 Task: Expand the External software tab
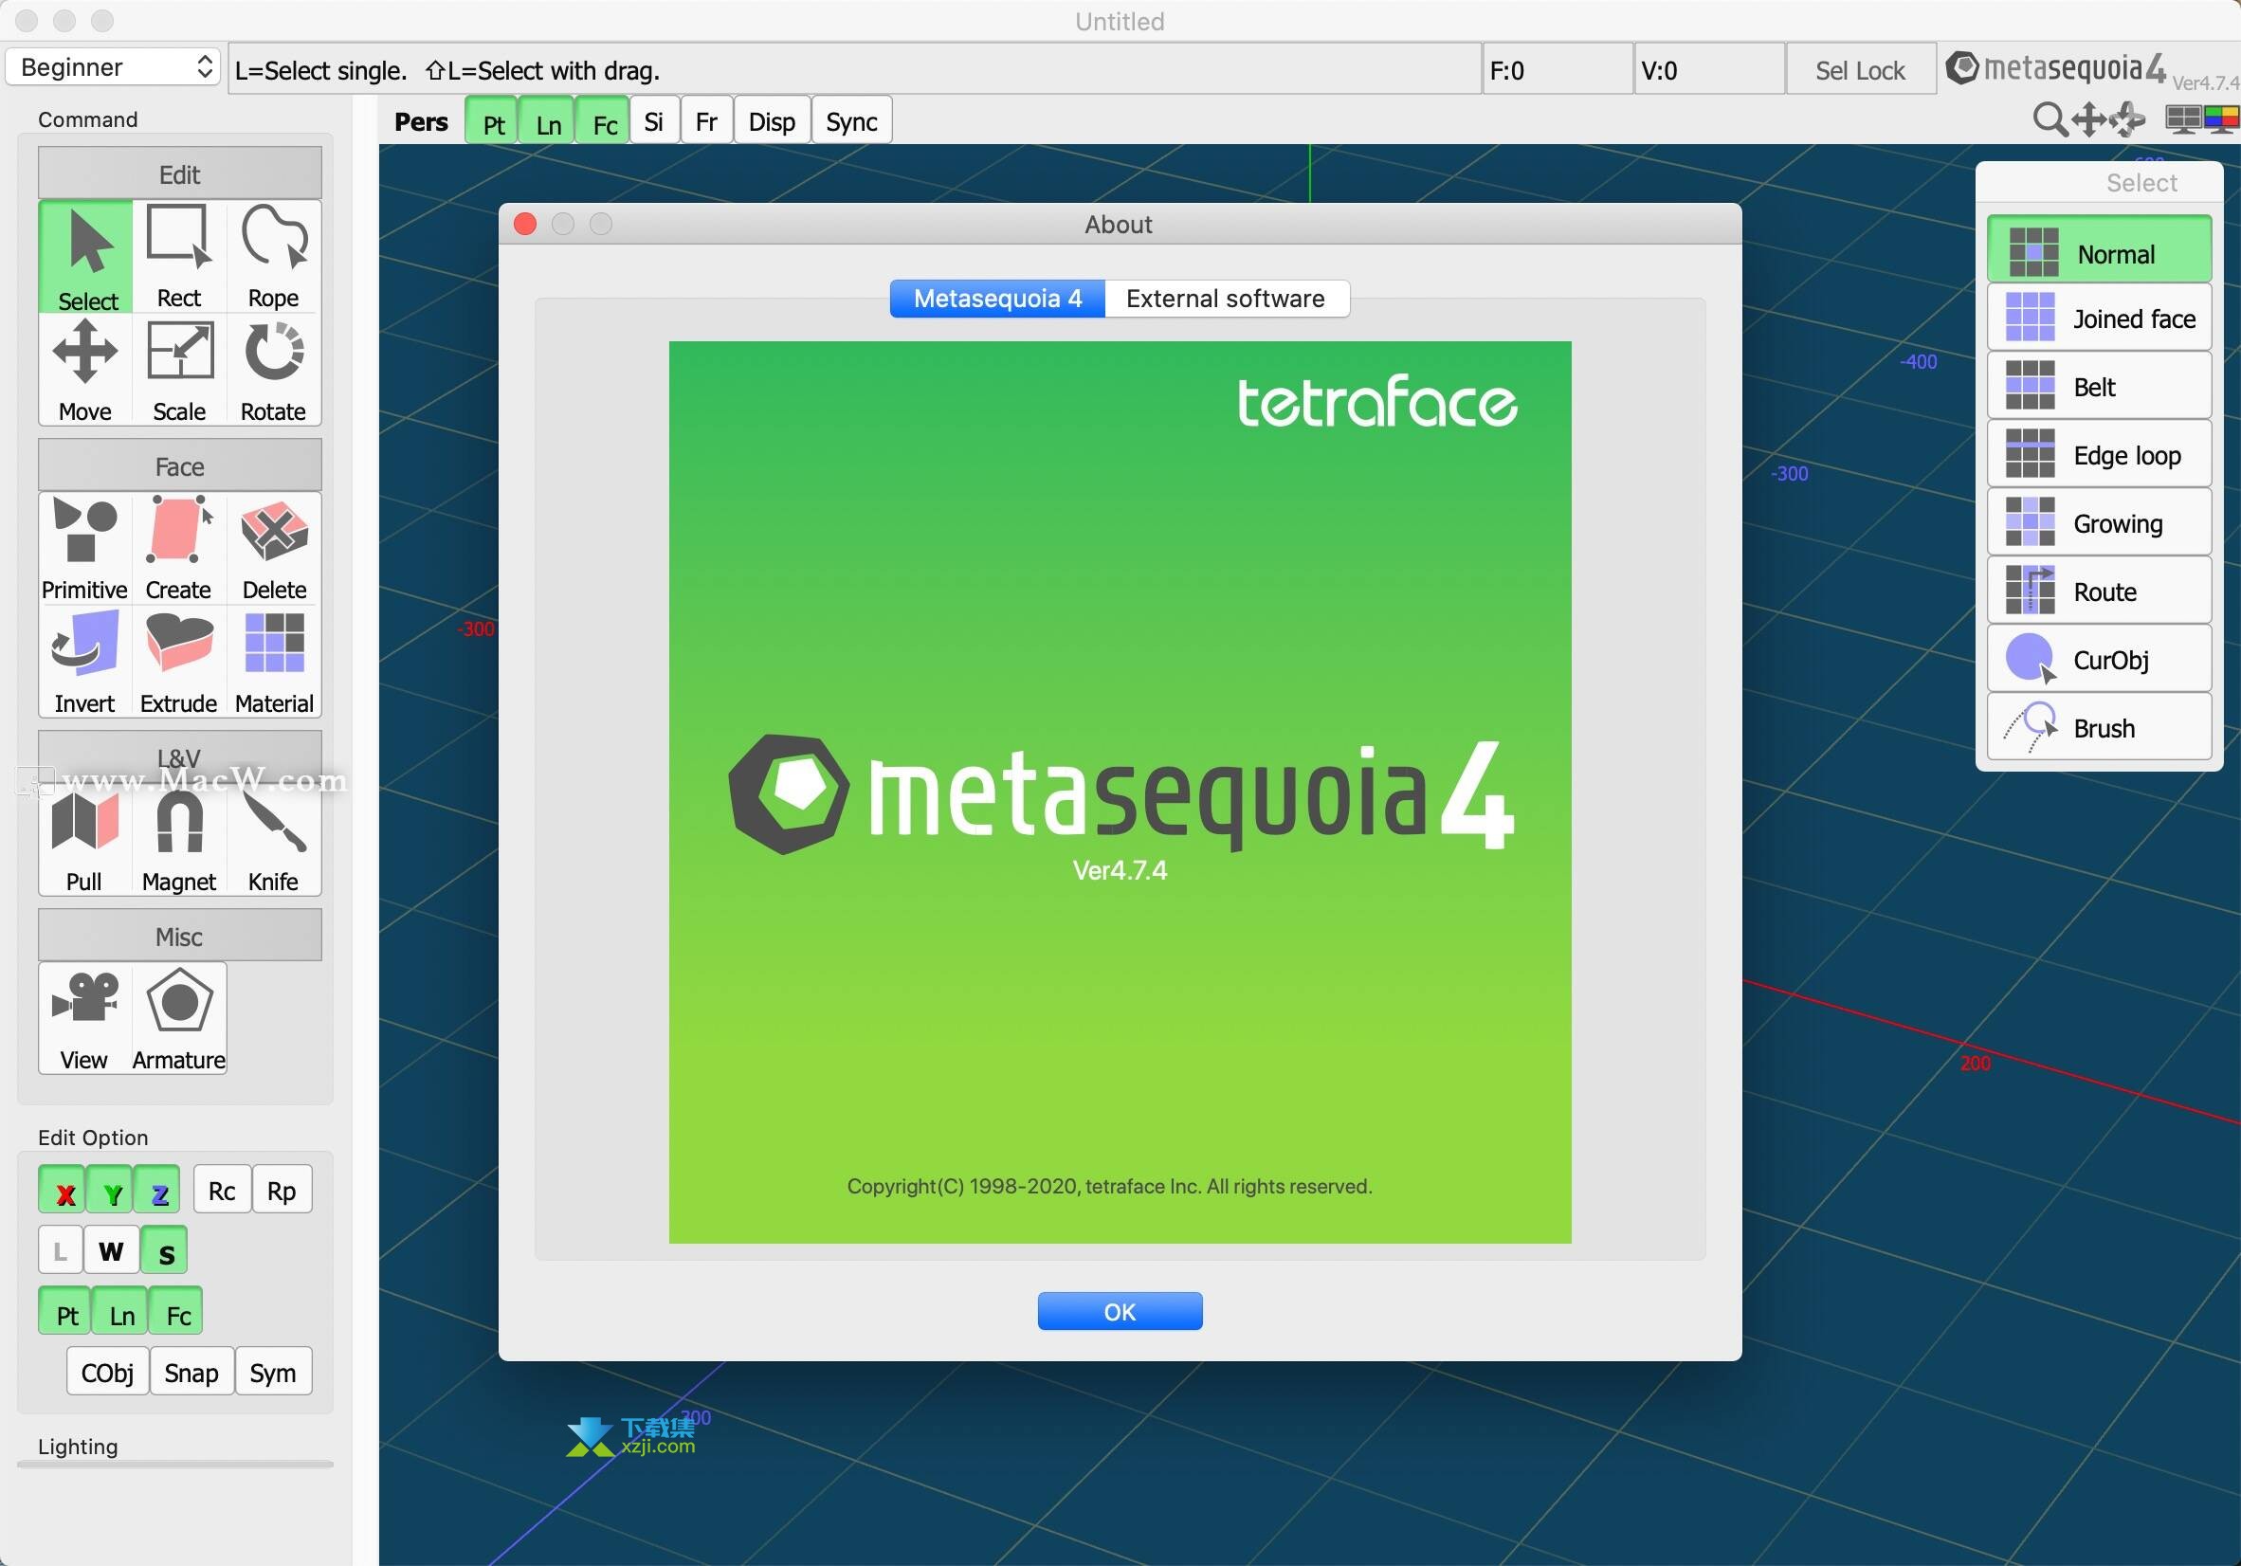(x=1223, y=300)
